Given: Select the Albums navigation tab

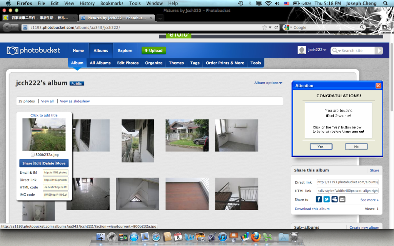Looking at the screenshot, I should click(x=101, y=50).
